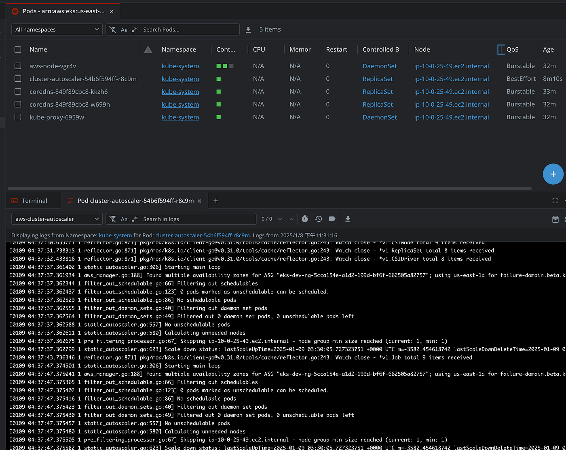
Task: Open DaemonSet link for aws-node-vgr4v
Action: click(380, 66)
